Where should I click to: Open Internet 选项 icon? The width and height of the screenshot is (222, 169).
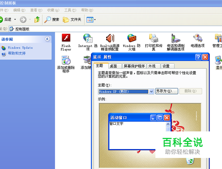[x=88, y=42]
